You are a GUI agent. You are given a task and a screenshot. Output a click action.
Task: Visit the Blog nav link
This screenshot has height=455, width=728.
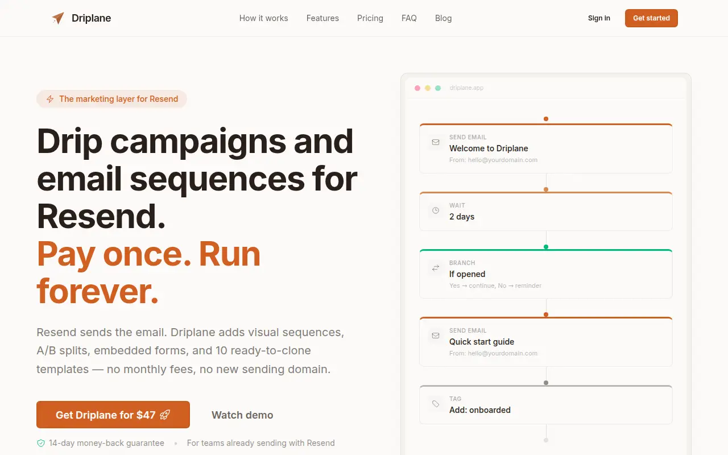[x=443, y=18]
